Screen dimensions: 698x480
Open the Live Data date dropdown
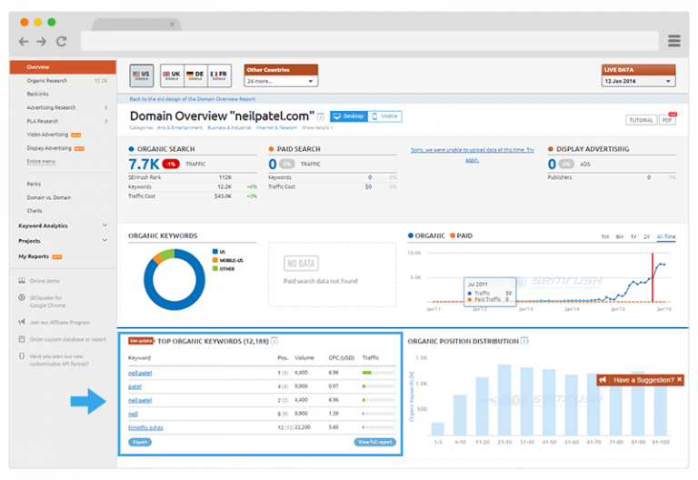(x=639, y=81)
